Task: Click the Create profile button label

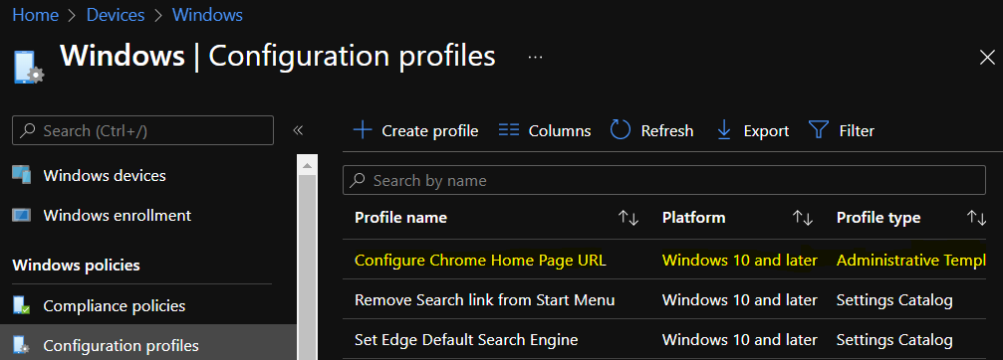Action: click(430, 131)
